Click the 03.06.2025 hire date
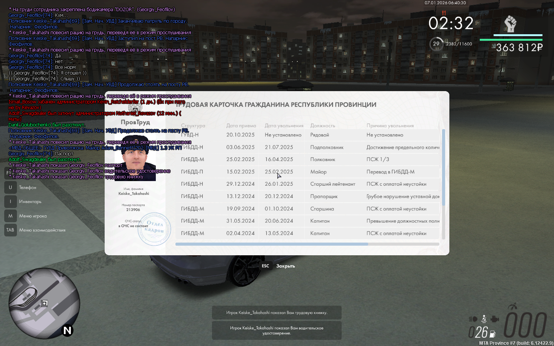The image size is (554, 346). tap(240, 147)
